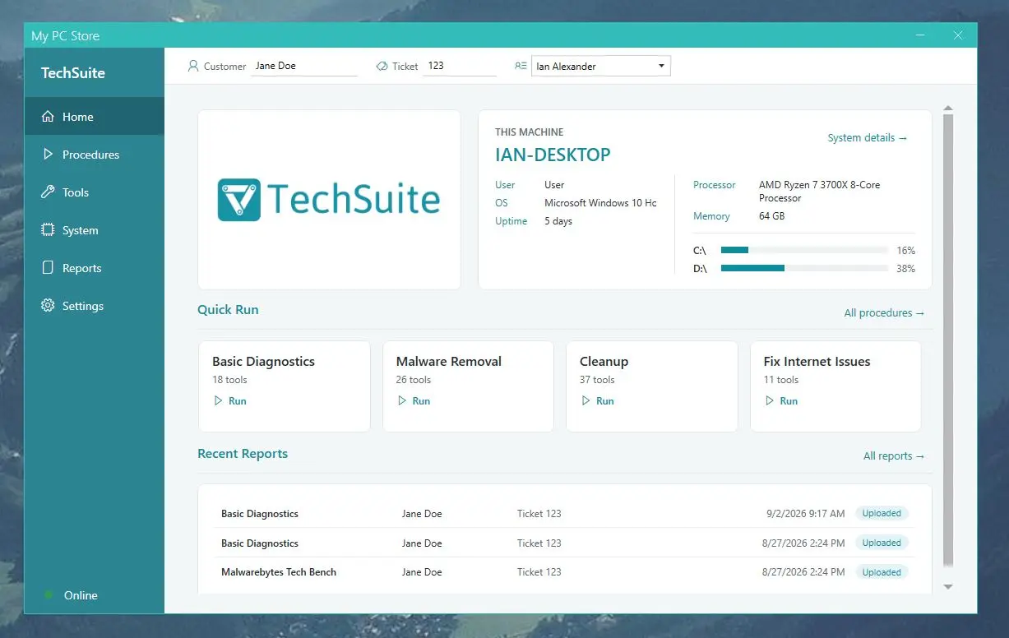Click the Quick Run heading
This screenshot has height=638, width=1009.
point(228,310)
